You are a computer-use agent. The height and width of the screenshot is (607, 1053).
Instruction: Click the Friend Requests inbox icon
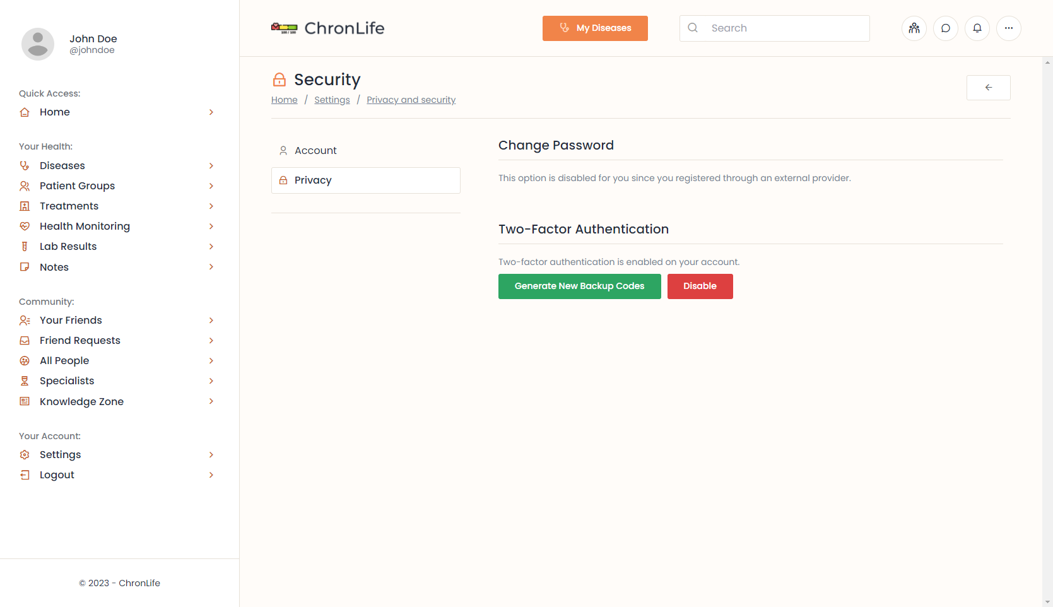(x=25, y=341)
